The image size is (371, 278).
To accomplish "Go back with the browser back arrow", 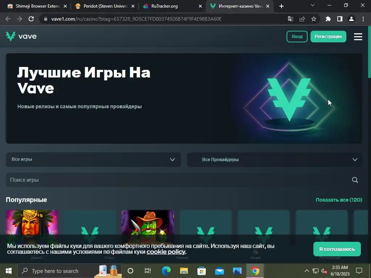I will pyautogui.click(x=8, y=19).
